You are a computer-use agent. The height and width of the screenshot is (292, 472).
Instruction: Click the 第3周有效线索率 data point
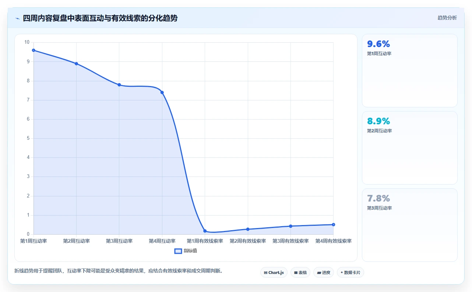point(291,226)
